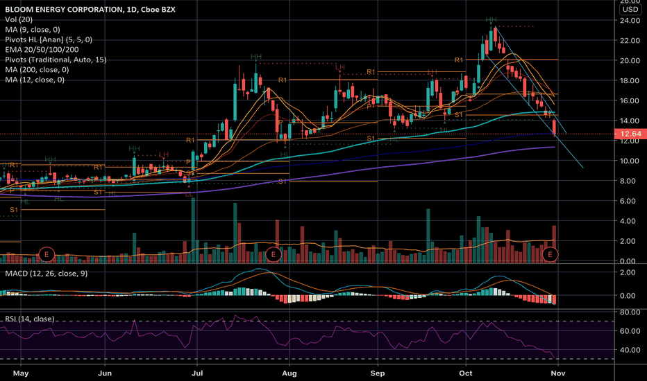The image size is (647, 381).
Task: Select the Vol (20) indicator legend
Action: pos(19,19)
